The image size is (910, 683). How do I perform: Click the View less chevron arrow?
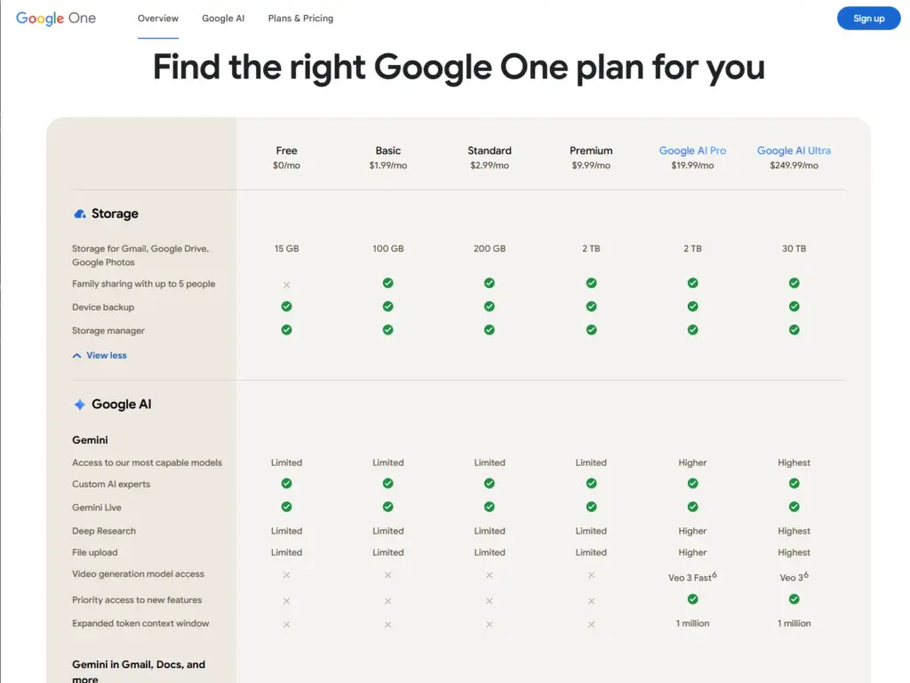click(77, 356)
